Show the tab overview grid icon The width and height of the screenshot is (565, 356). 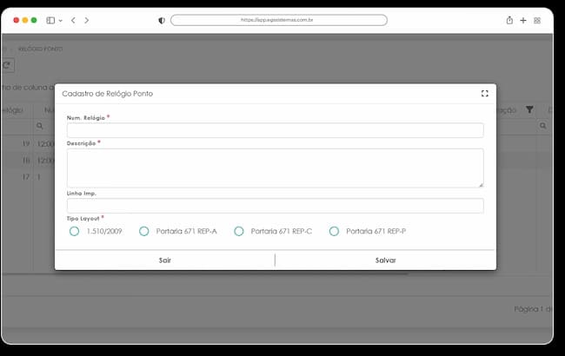(x=537, y=21)
